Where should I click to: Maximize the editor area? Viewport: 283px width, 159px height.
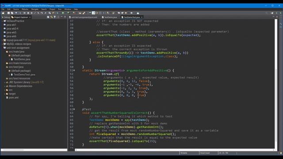coord(277,17)
